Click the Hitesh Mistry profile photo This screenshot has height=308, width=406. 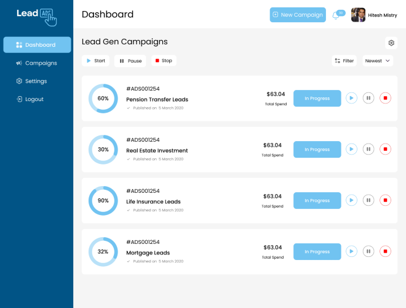pos(358,15)
